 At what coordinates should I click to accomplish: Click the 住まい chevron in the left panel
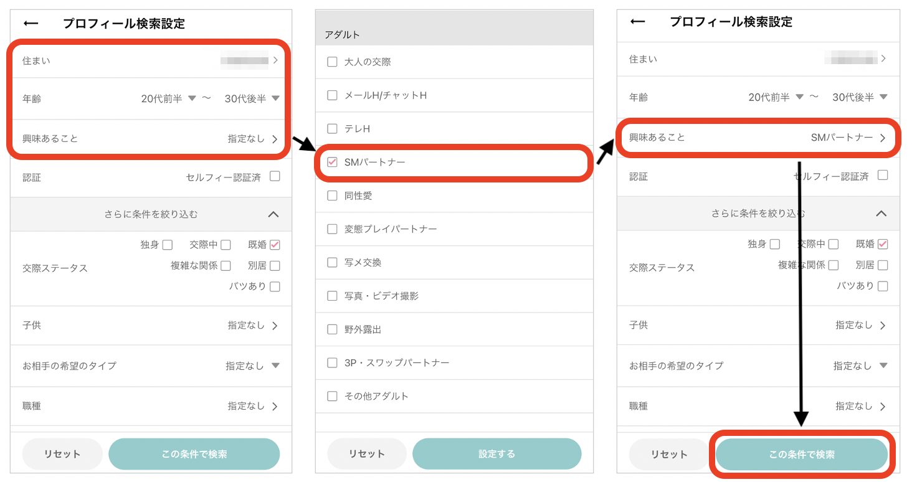(x=275, y=60)
